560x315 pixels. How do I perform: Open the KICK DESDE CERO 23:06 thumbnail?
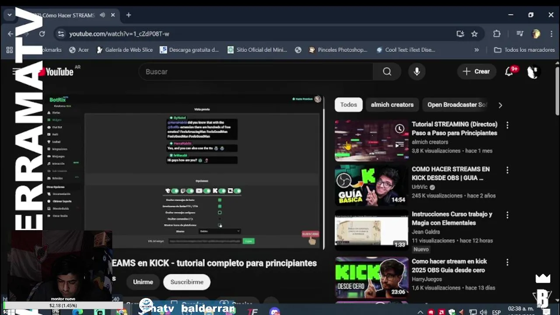point(371,277)
